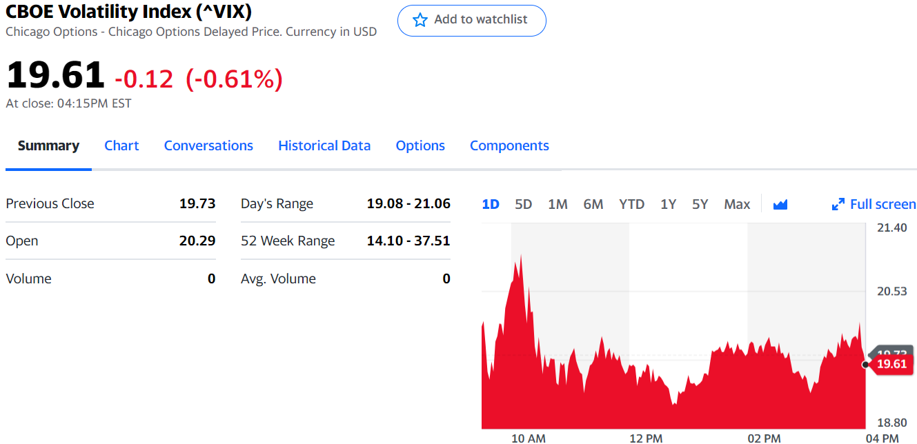
Task: Open the Summary tab
Action: [x=48, y=145]
